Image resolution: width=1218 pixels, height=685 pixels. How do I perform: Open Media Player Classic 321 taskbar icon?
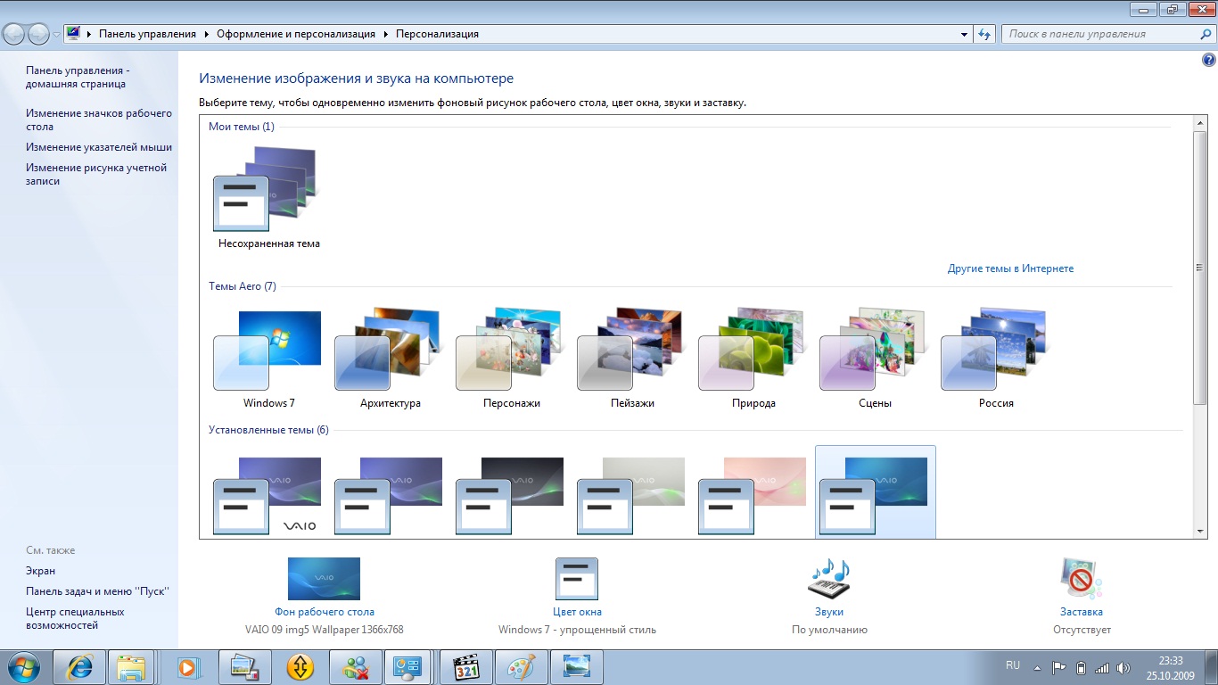[x=465, y=667]
